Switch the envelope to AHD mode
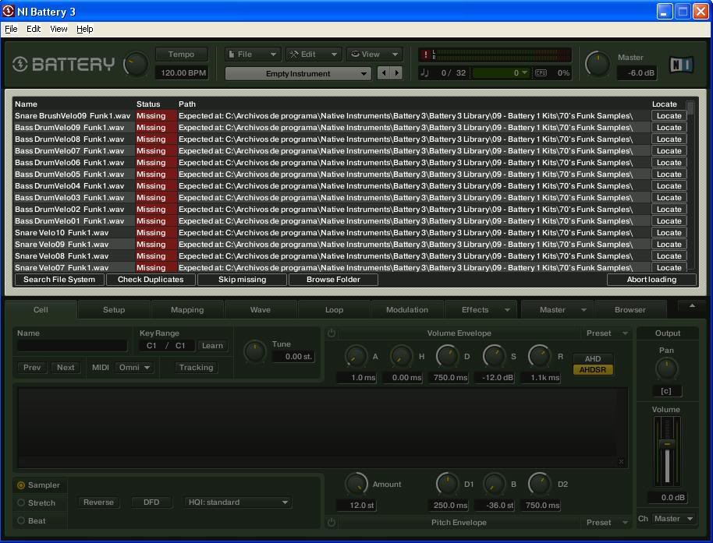Viewport: 713px width, 543px height. [593, 359]
